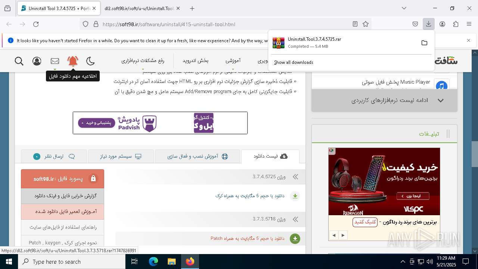This screenshot has width=478, height=269.
Task: Click the Padvish advertisement banner
Action: (x=160, y=123)
